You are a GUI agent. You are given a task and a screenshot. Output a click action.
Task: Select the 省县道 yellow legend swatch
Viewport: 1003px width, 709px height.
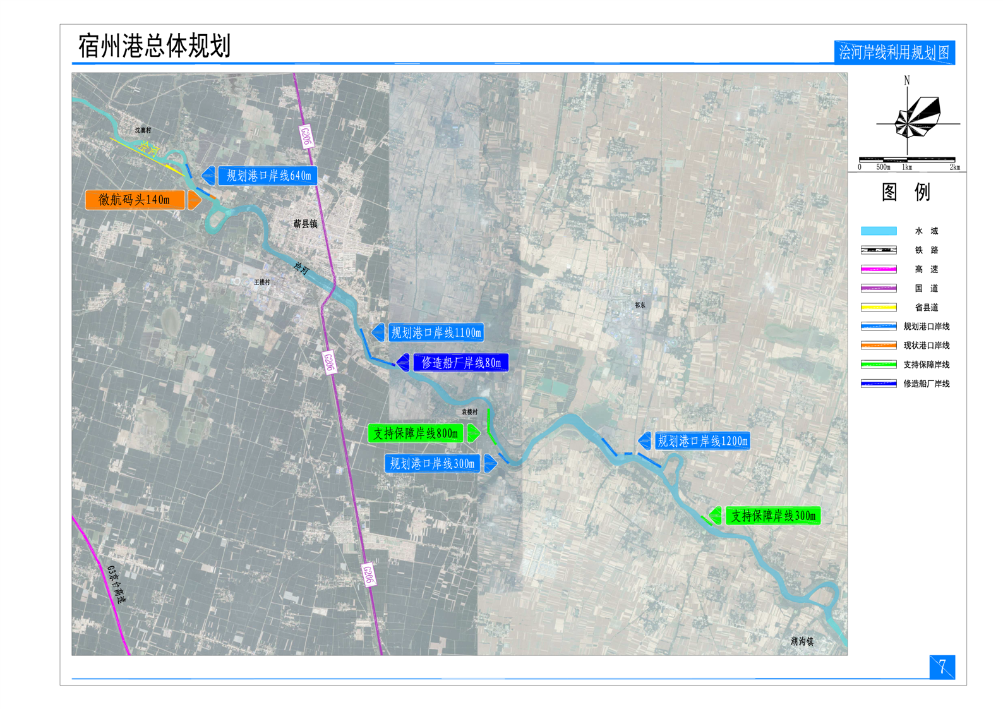point(878,308)
